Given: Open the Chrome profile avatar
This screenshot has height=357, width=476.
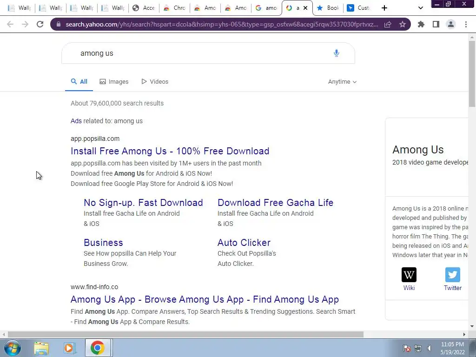Looking at the screenshot, I should tap(451, 24).
